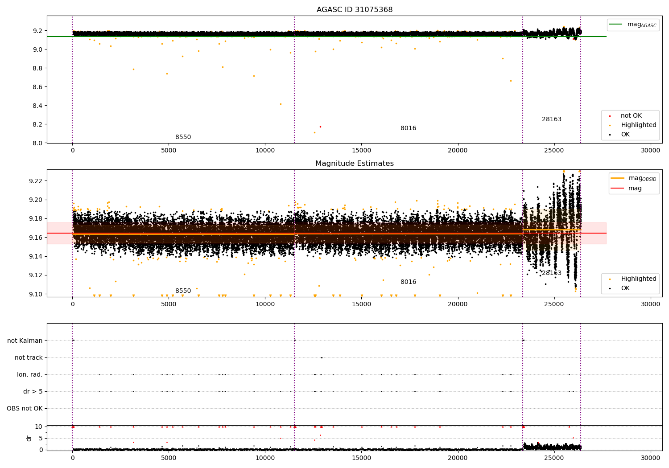
Task: Click the 28163 label in the AGASC ID plot
Action: coord(552,119)
